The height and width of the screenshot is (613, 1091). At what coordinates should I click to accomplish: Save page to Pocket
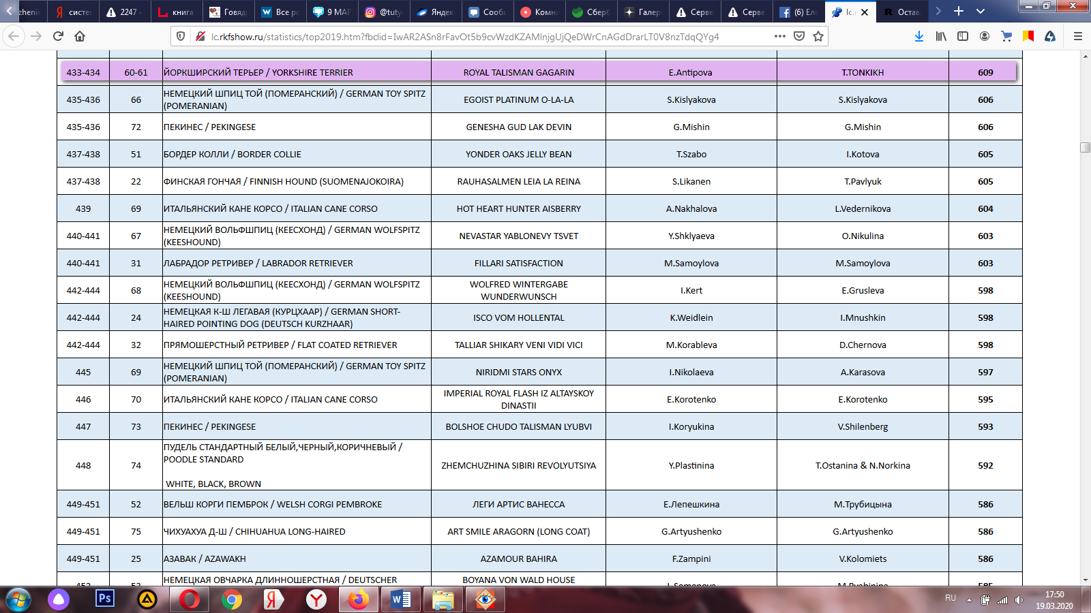click(799, 36)
